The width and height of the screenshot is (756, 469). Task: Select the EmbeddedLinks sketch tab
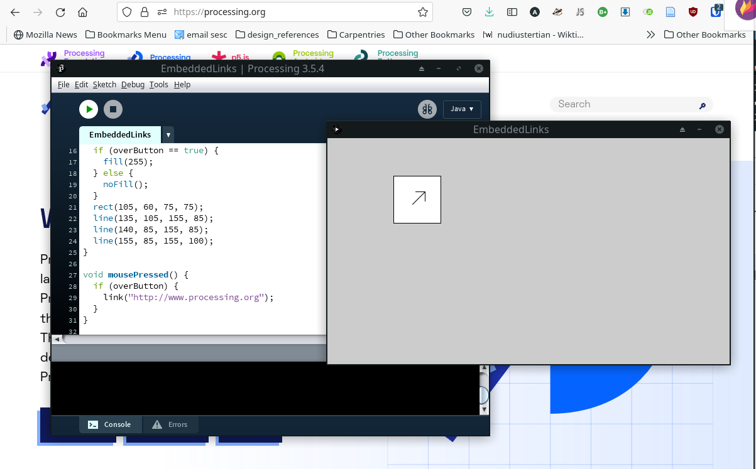point(120,135)
